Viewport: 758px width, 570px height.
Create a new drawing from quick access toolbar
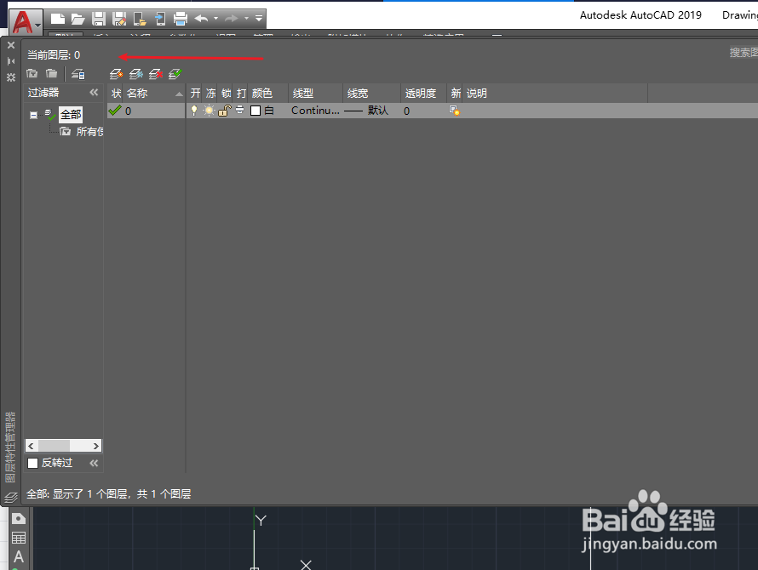click(x=58, y=19)
